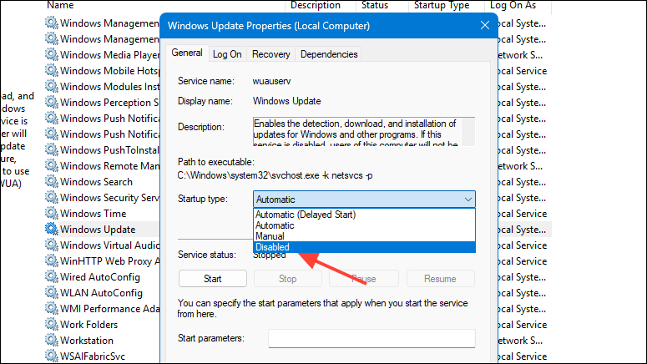Viewport: 647px width, 364px height.
Task: Close the Windows Update Properties dialog
Action: coord(485,26)
